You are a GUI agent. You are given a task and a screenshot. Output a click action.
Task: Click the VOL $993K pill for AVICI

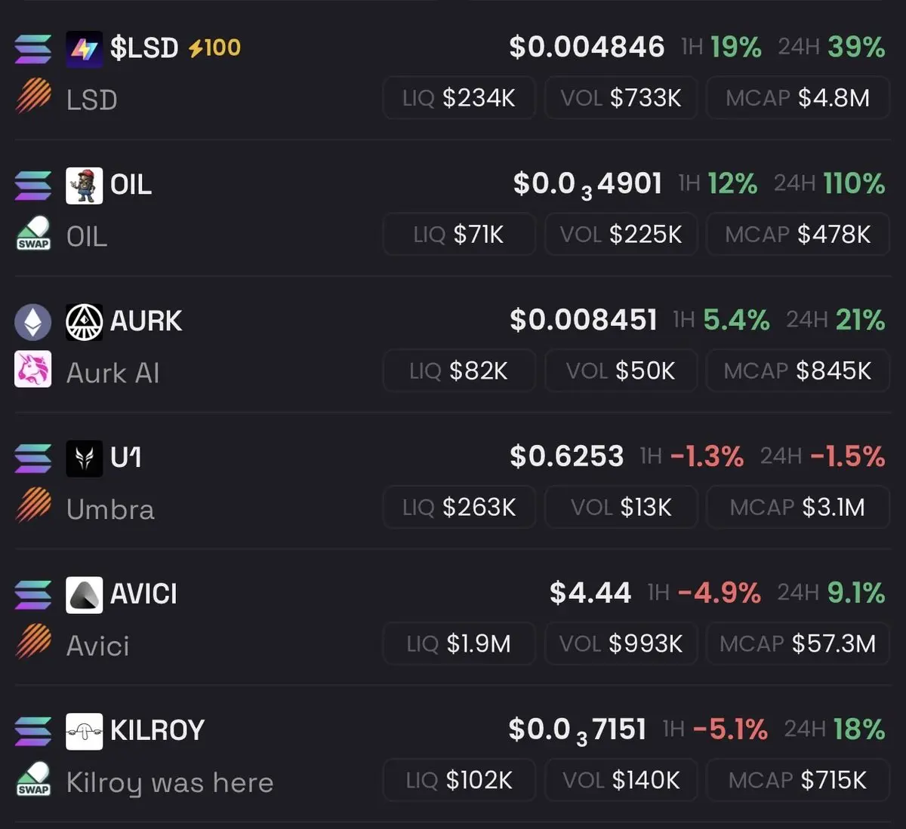point(621,644)
